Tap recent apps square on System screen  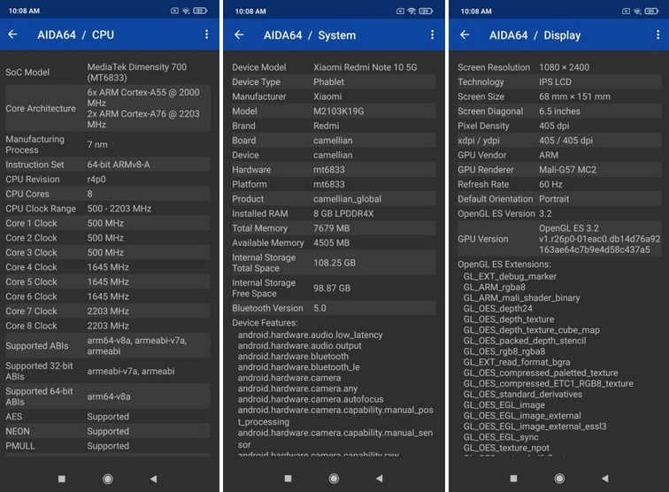(288, 479)
